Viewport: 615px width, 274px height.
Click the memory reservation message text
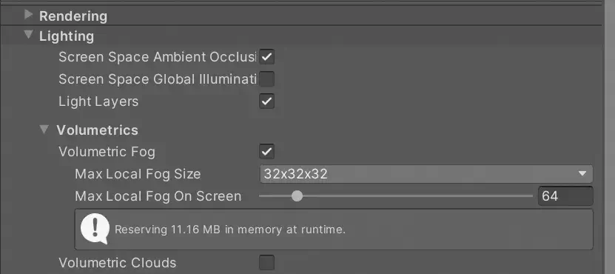click(x=230, y=230)
